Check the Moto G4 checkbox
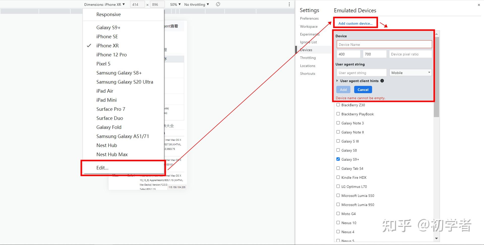The height and width of the screenshot is (245, 484). coord(338,213)
